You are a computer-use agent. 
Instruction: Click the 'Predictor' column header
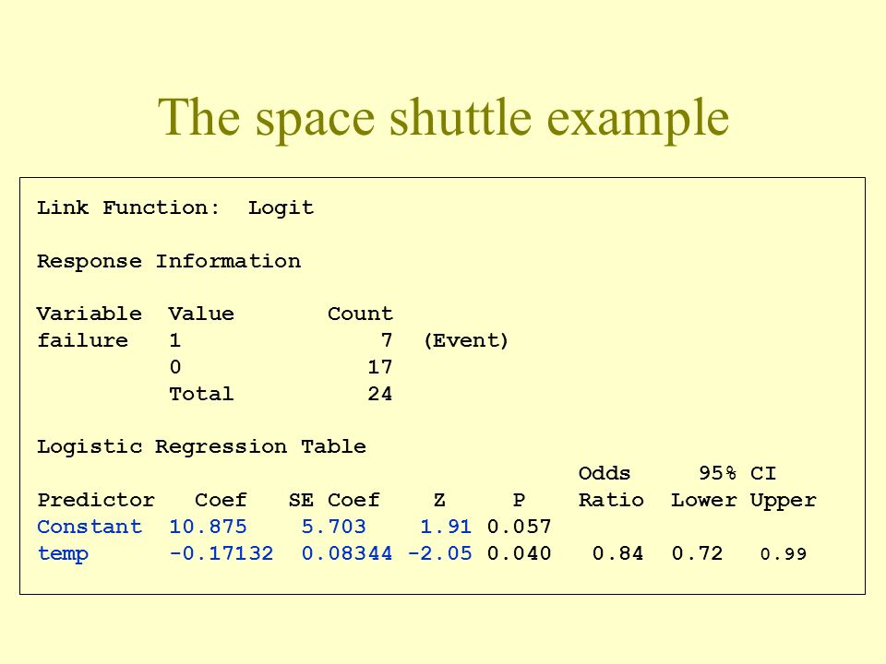95,500
